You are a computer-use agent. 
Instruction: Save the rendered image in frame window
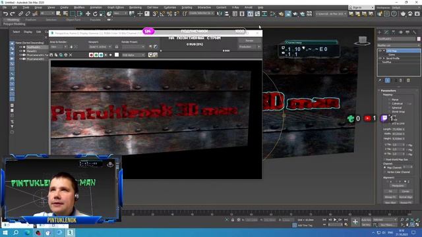pos(51,55)
